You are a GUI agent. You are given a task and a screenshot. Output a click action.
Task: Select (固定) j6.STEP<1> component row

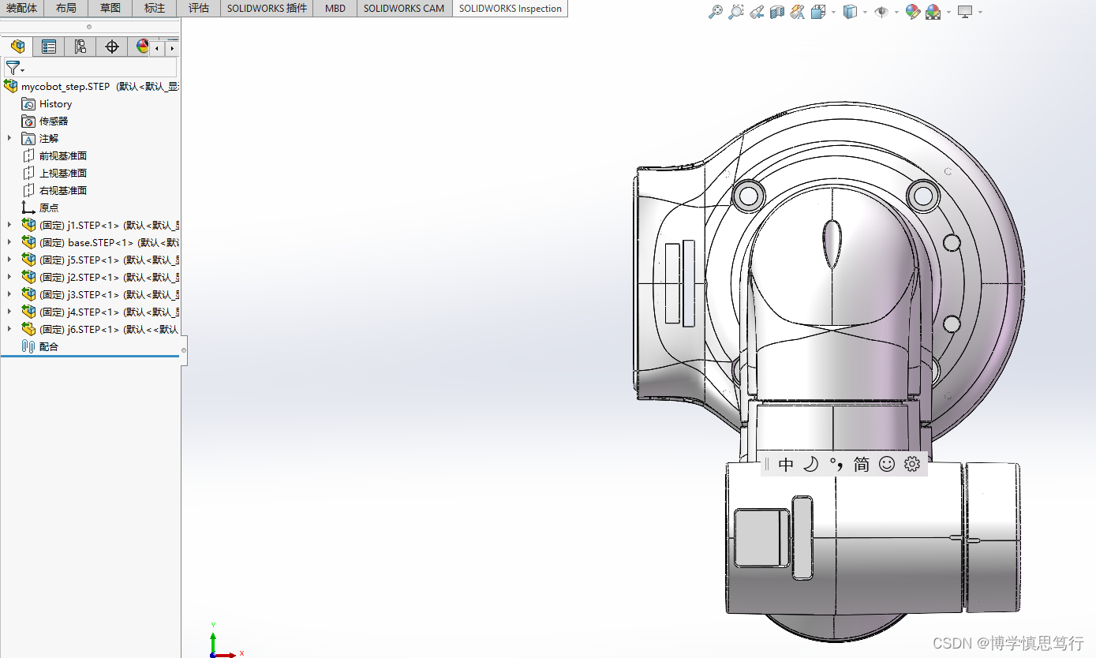100,329
